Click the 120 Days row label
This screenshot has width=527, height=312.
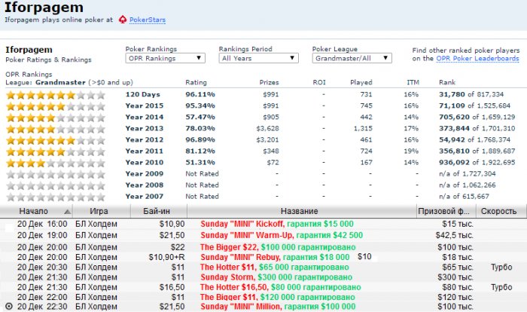point(143,94)
